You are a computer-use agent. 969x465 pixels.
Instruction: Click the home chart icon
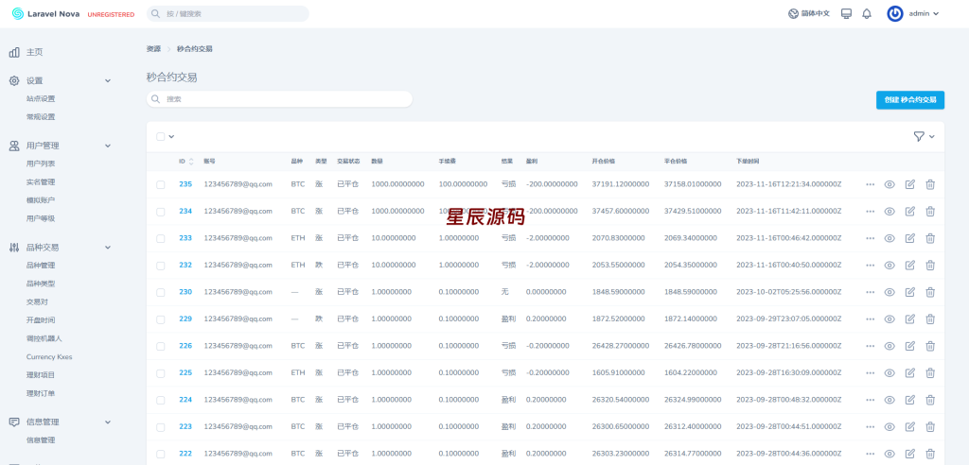point(14,53)
